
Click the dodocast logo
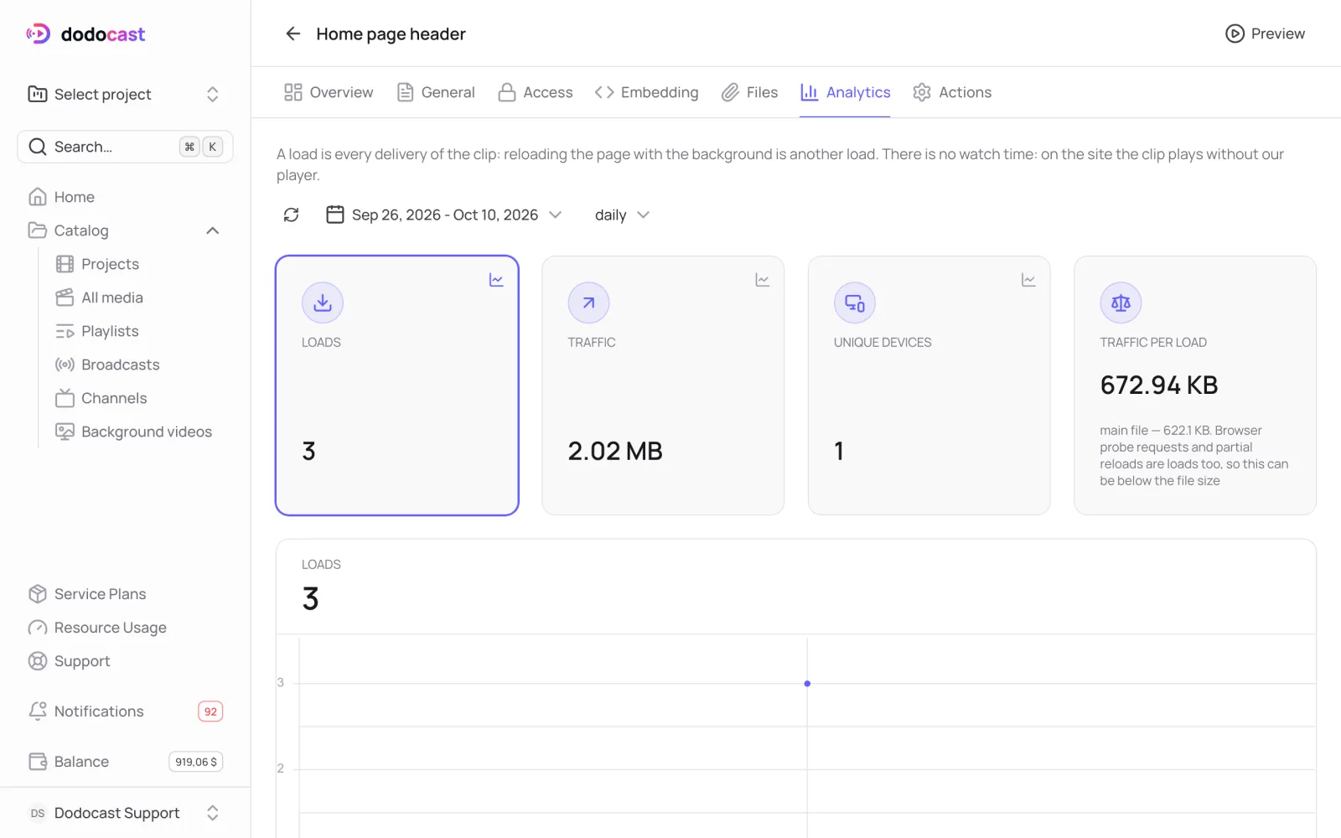85,34
